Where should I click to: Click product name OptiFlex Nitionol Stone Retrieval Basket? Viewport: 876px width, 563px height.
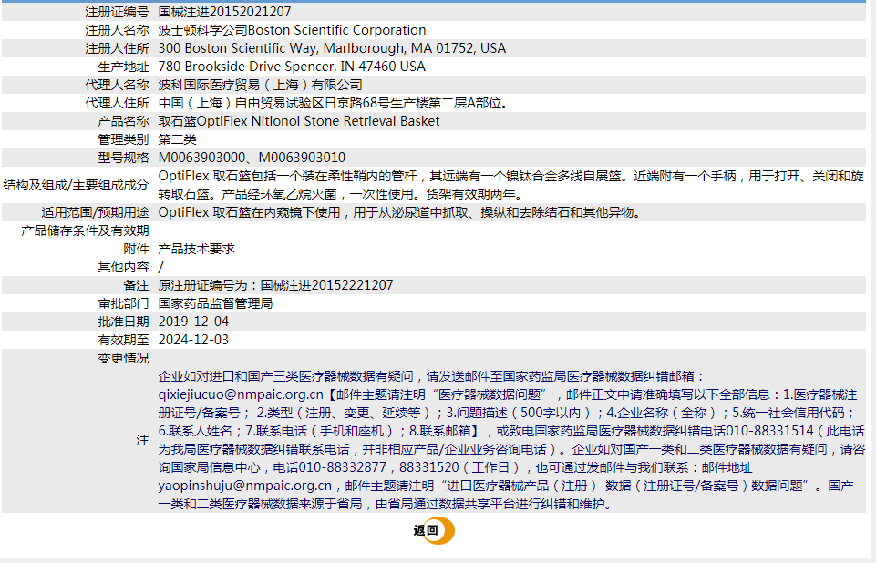tap(318, 121)
